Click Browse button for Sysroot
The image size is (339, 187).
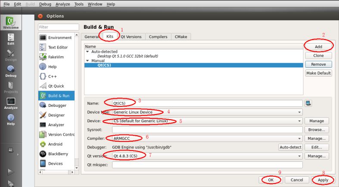click(317, 130)
